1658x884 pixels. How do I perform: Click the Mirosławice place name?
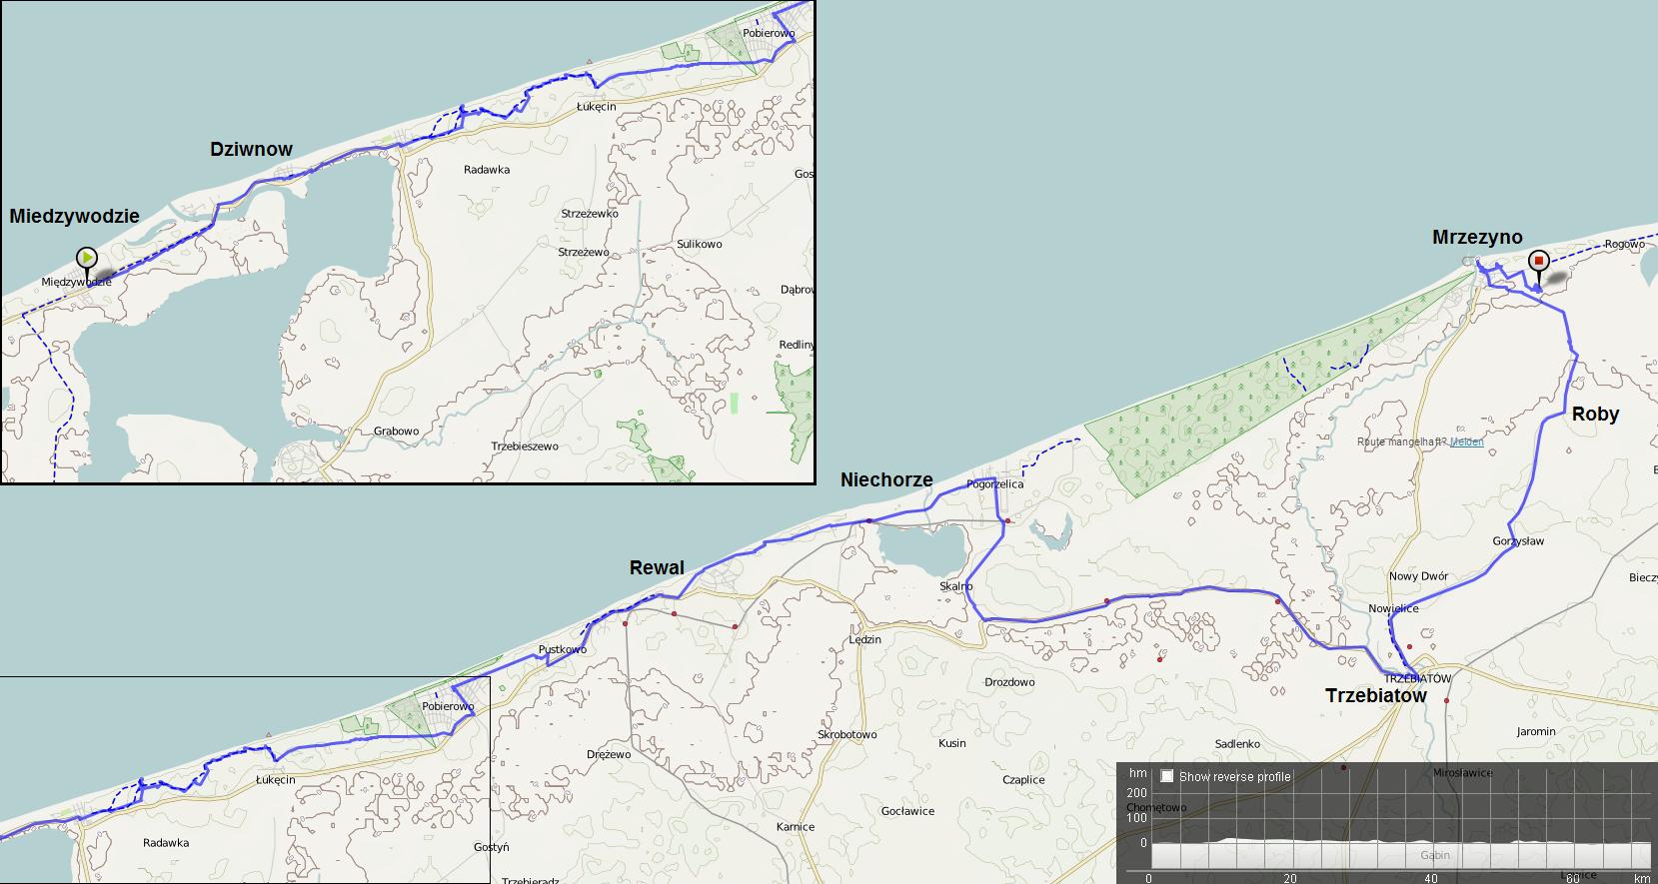[1463, 773]
